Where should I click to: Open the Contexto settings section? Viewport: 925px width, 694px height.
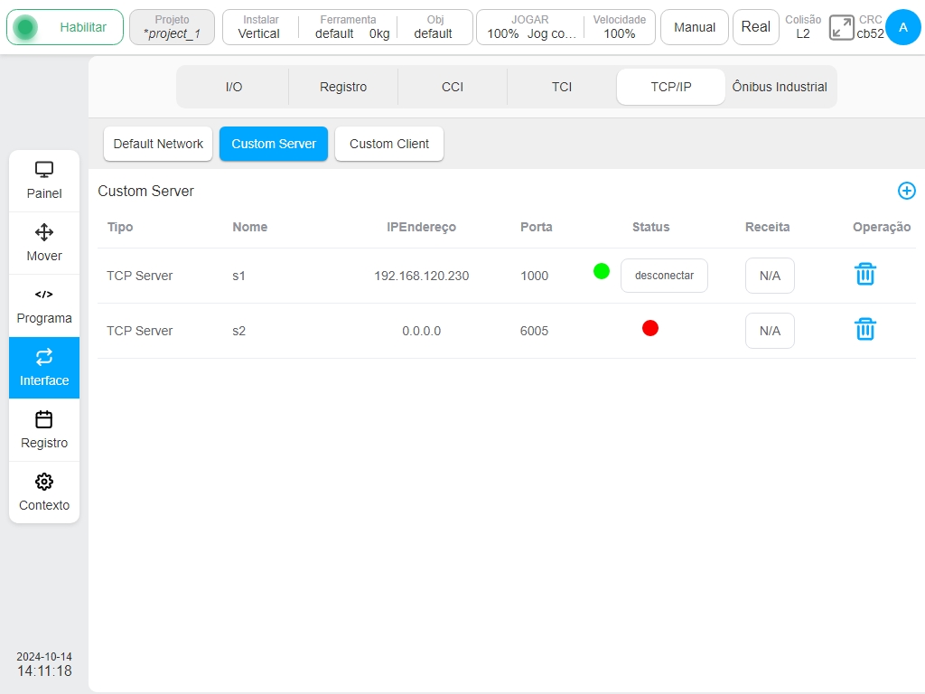44,492
